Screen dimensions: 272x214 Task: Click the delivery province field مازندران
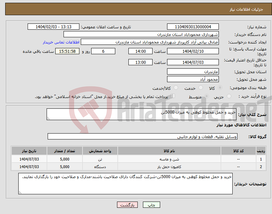tap(193, 71)
